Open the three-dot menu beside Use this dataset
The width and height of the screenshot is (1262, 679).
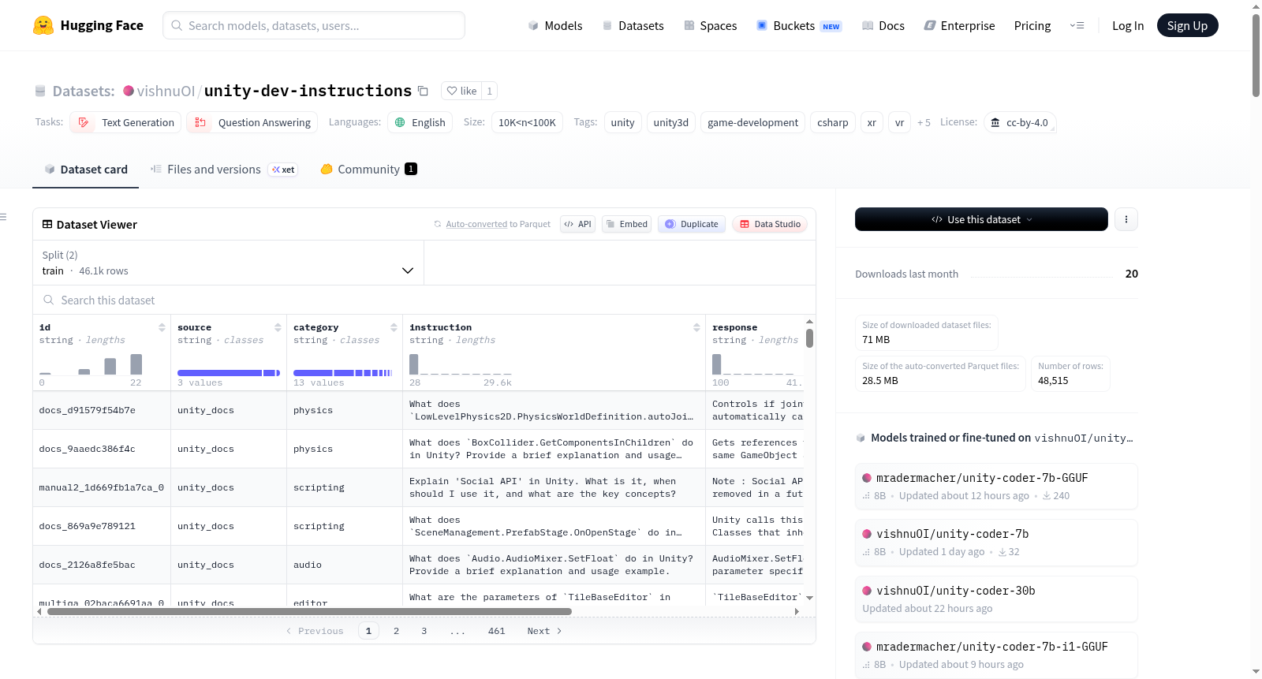[x=1126, y=219]
